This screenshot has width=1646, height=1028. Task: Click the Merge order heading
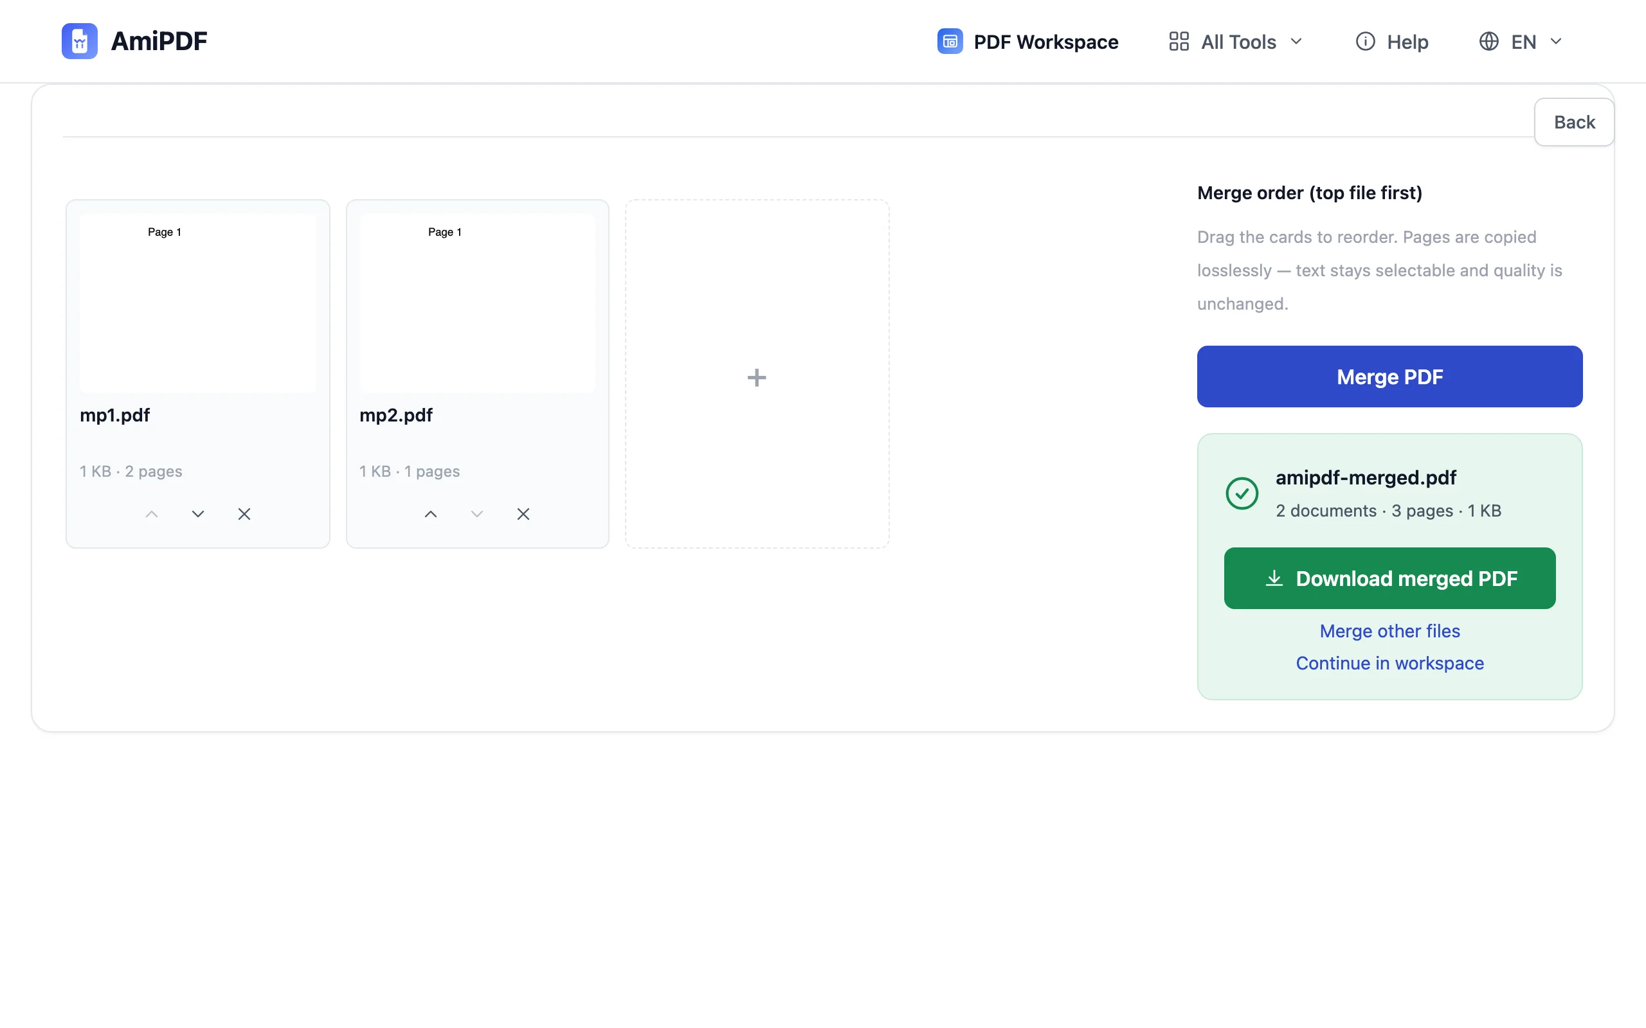point(1309,193)
